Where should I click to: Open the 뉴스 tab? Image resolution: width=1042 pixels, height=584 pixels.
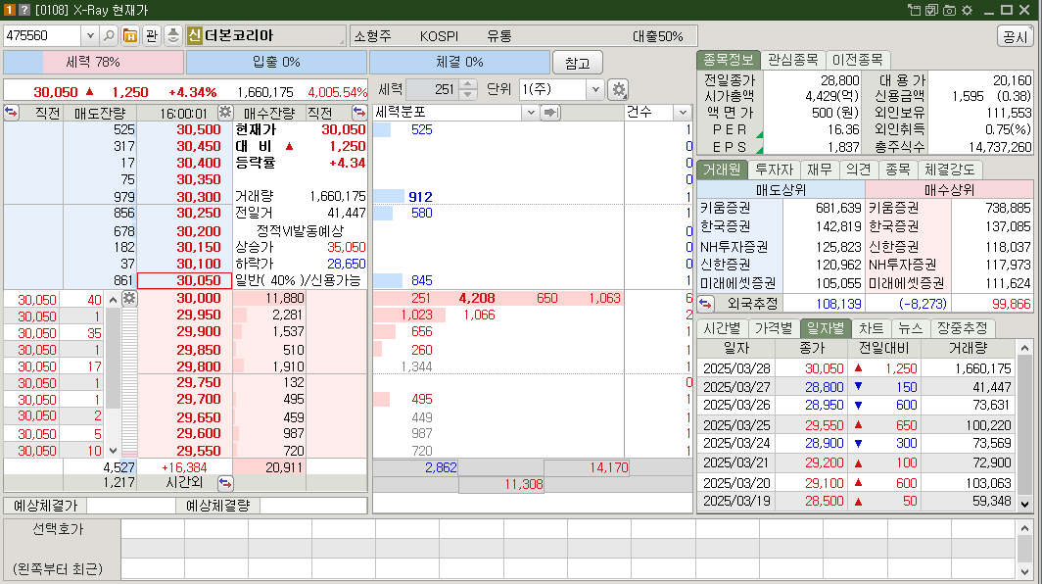pos(911,328)
